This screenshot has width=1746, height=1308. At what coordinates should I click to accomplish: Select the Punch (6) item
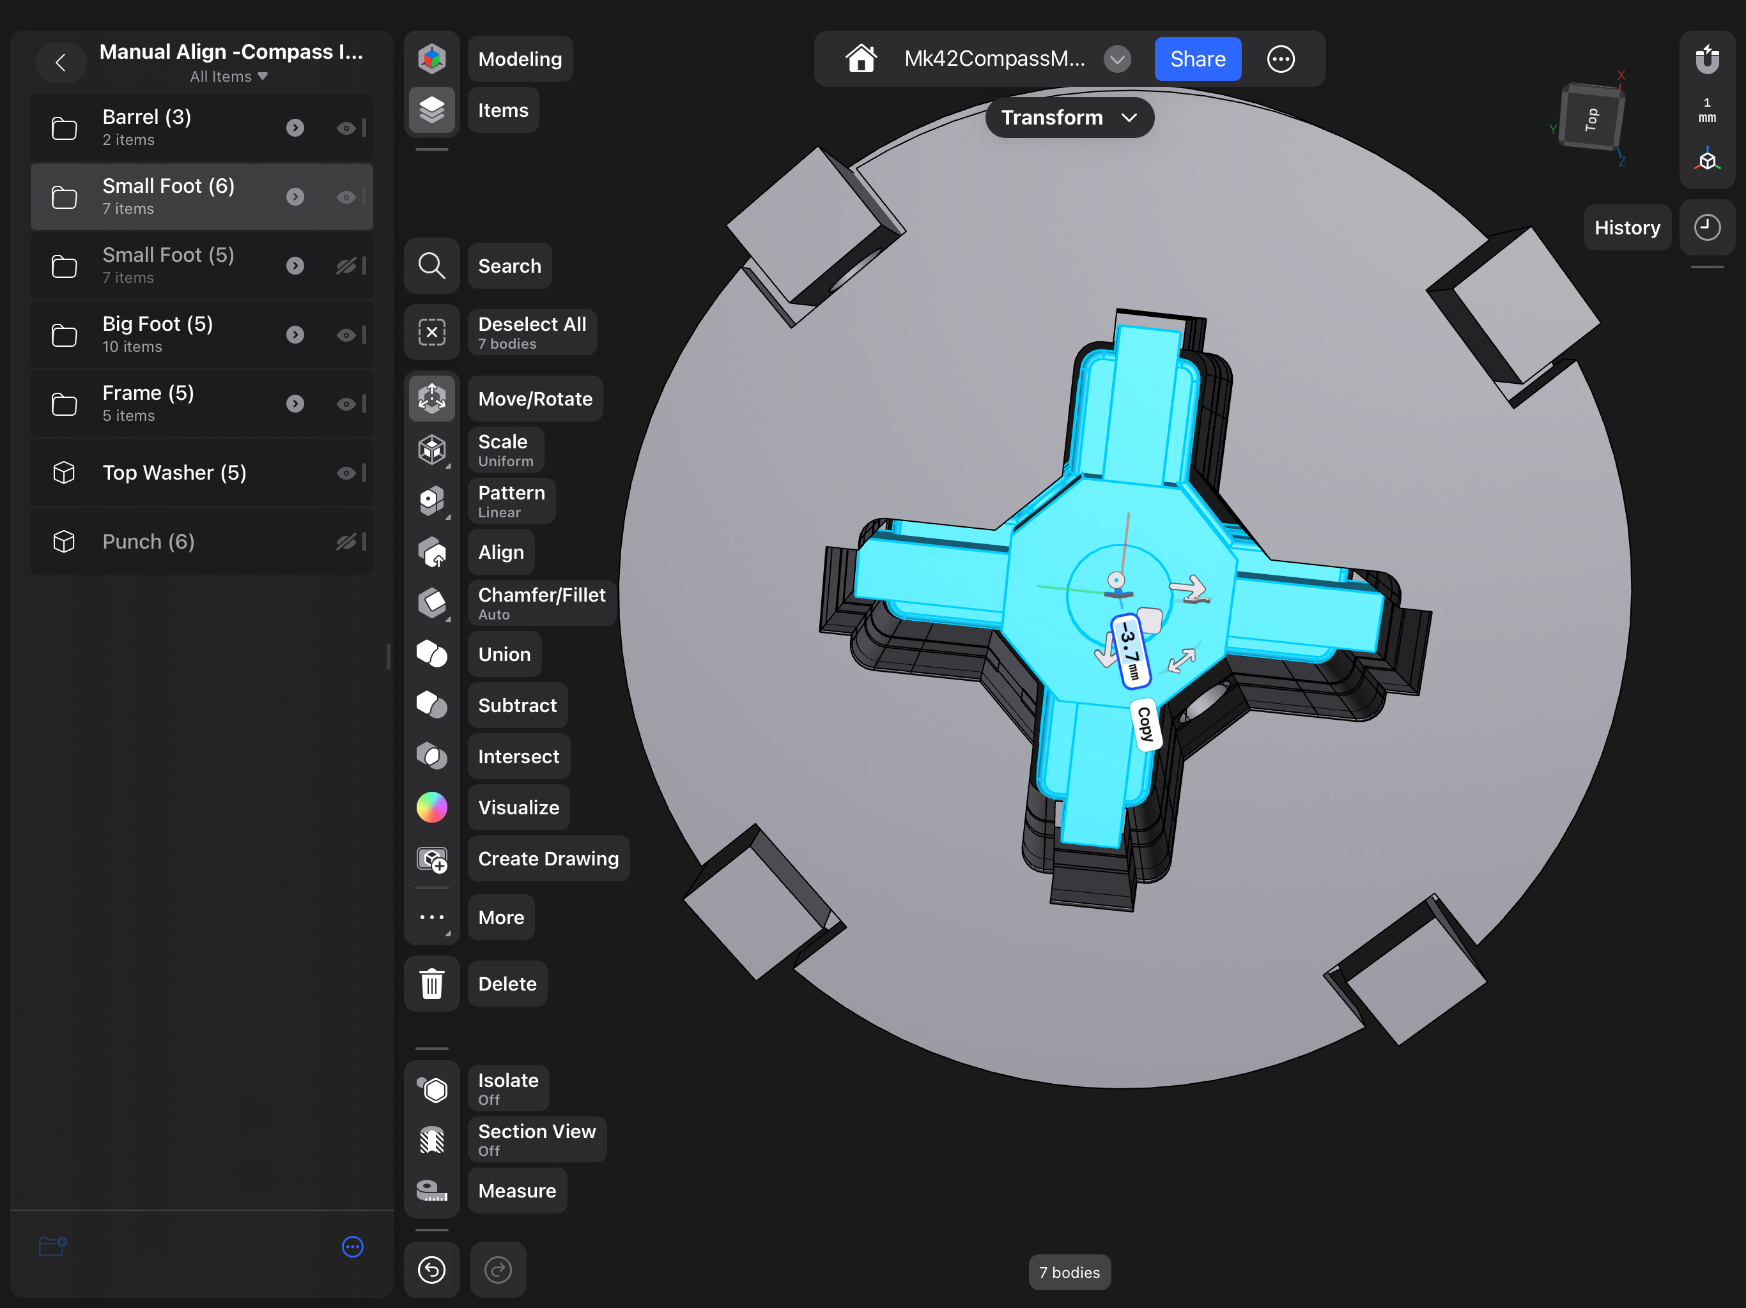click(x=202, y=542)
